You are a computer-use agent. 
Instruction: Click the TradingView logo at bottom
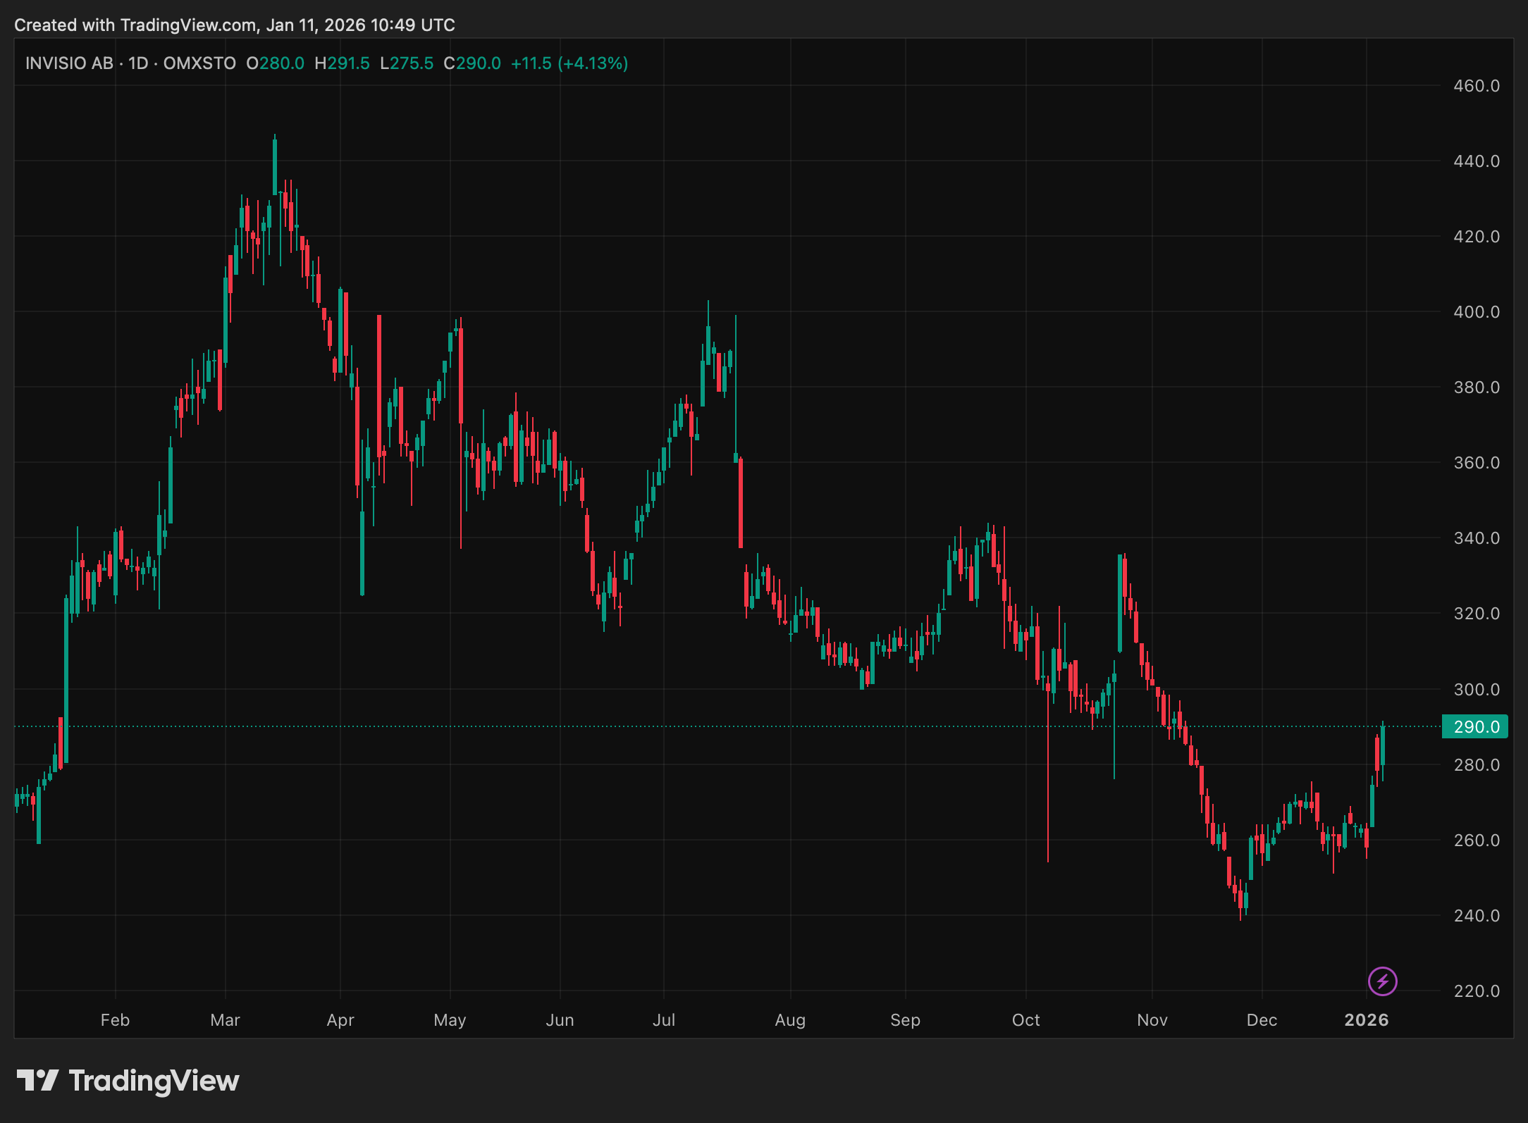[x=128, y=1081]
